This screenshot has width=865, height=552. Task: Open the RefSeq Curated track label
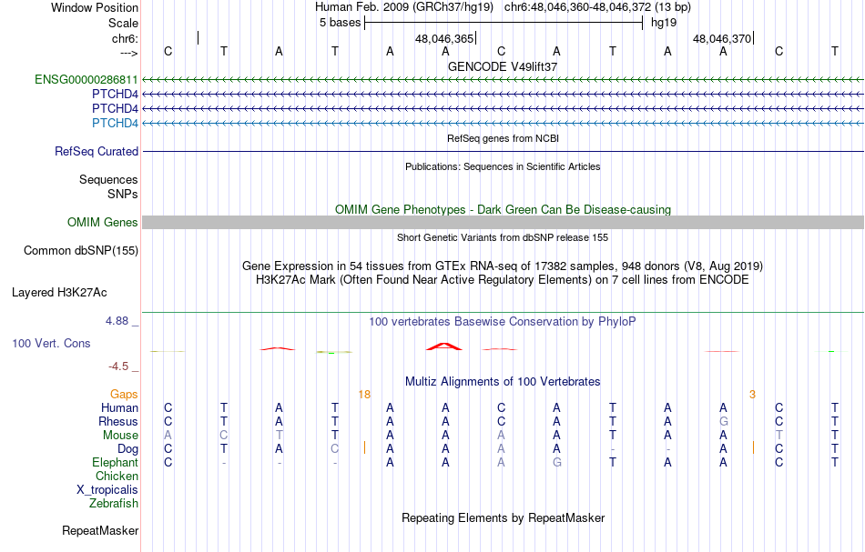(96, 151)
